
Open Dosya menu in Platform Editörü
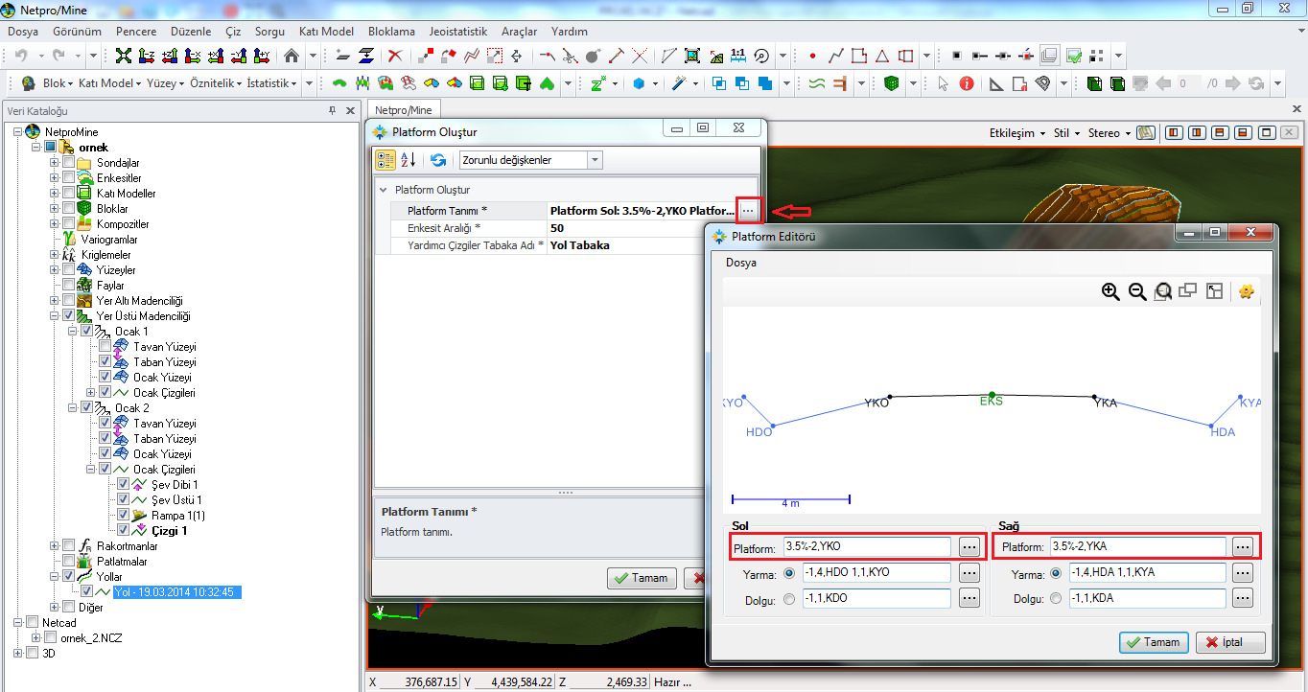[740, 262]
